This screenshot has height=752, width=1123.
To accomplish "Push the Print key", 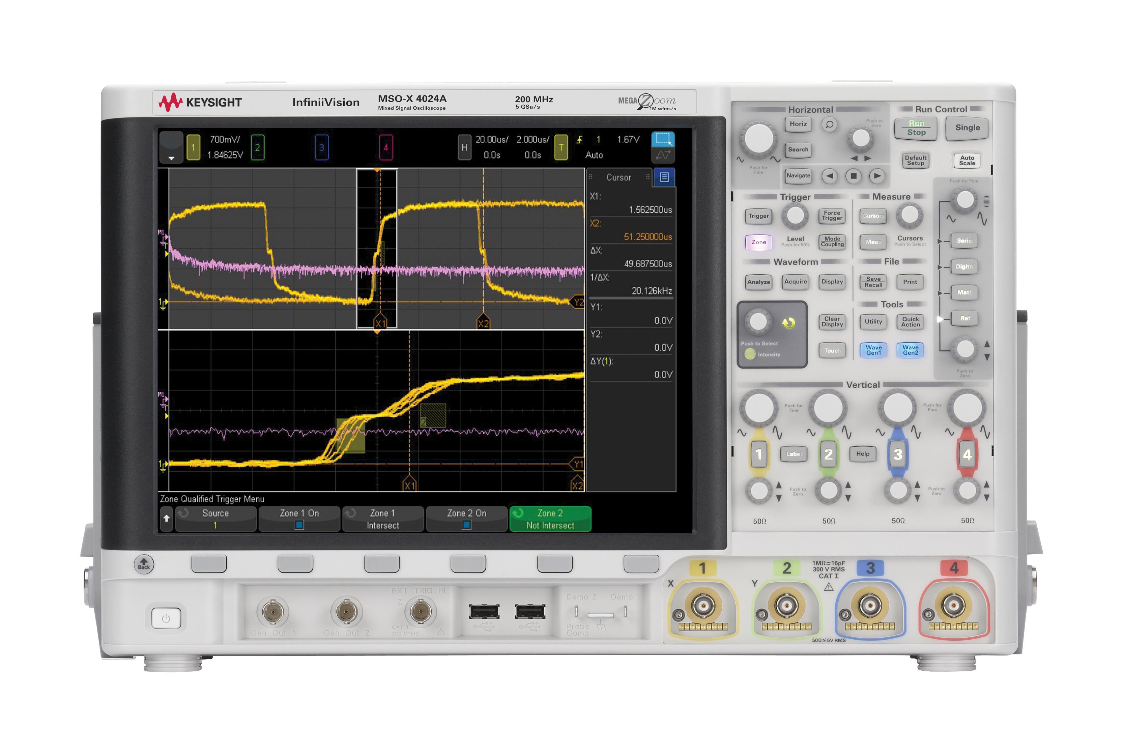I will tap(910, 282).
